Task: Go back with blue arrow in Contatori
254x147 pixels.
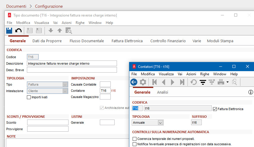Action: point(134,82)
